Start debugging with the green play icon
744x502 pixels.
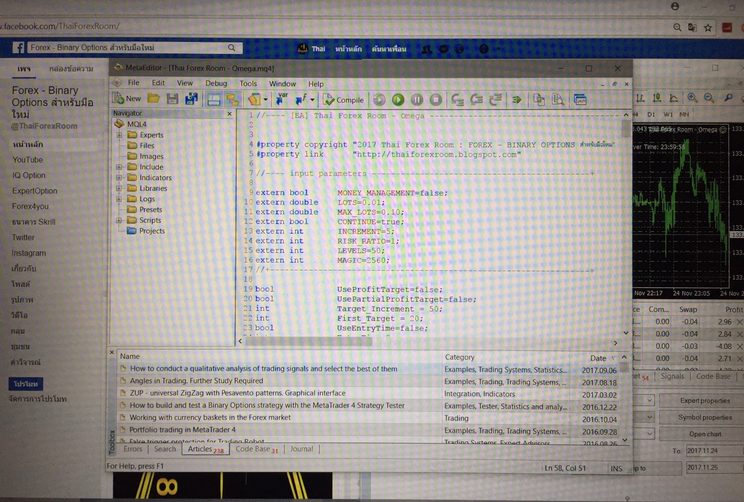coord(398,99)
